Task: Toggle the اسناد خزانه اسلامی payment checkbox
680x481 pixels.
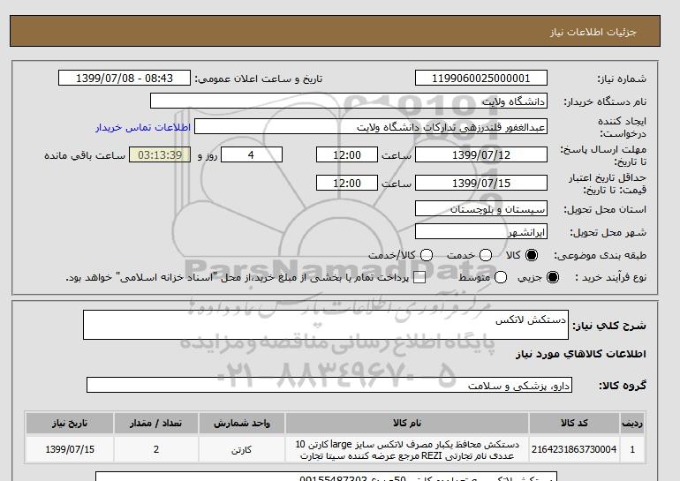Action: click(419, 278)
